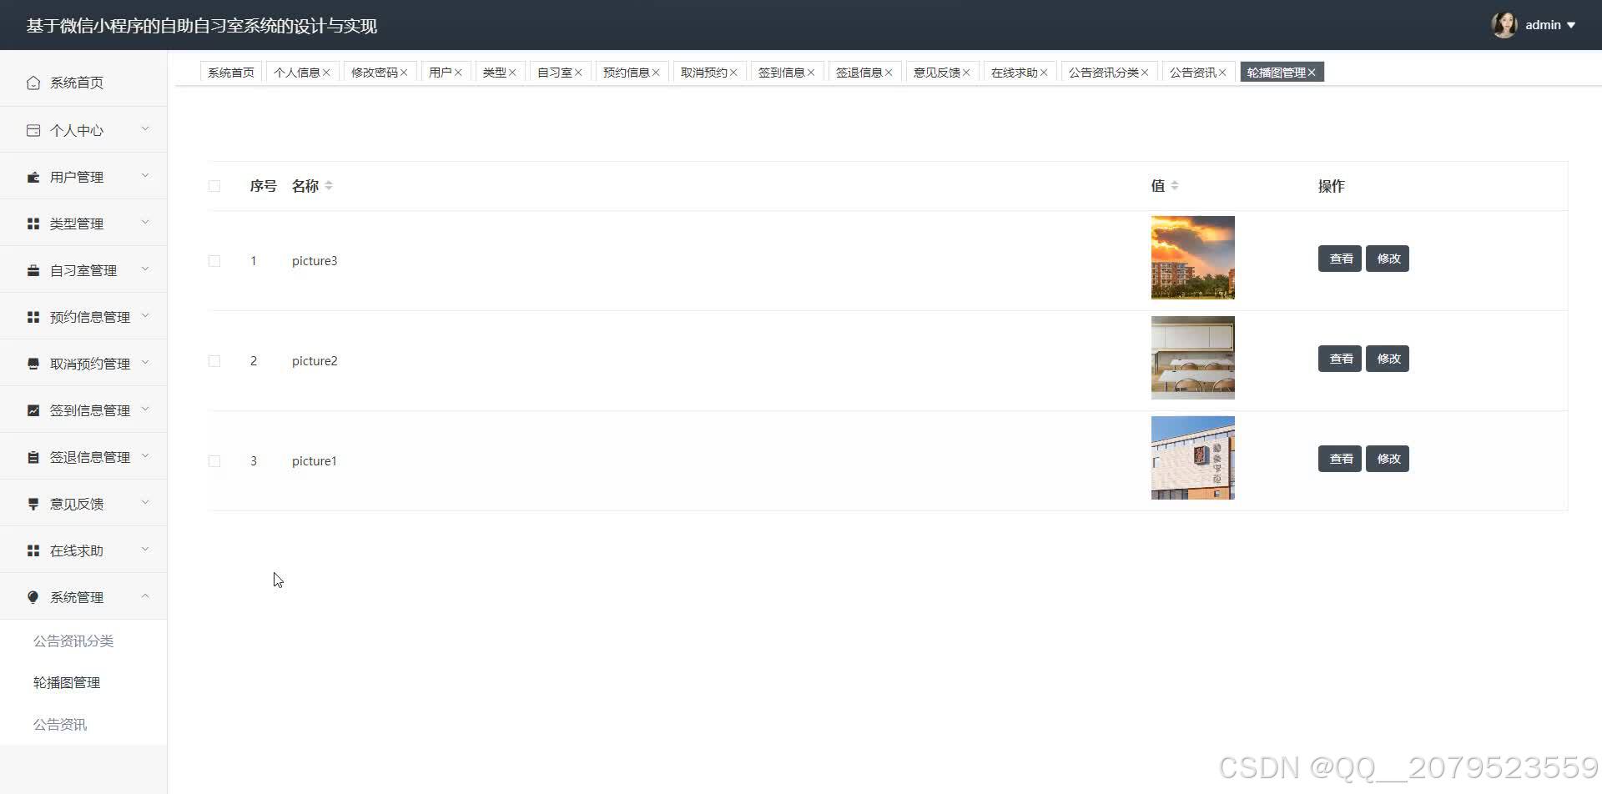Expand the 自习室管理 menu chevron

pos(145,269)
